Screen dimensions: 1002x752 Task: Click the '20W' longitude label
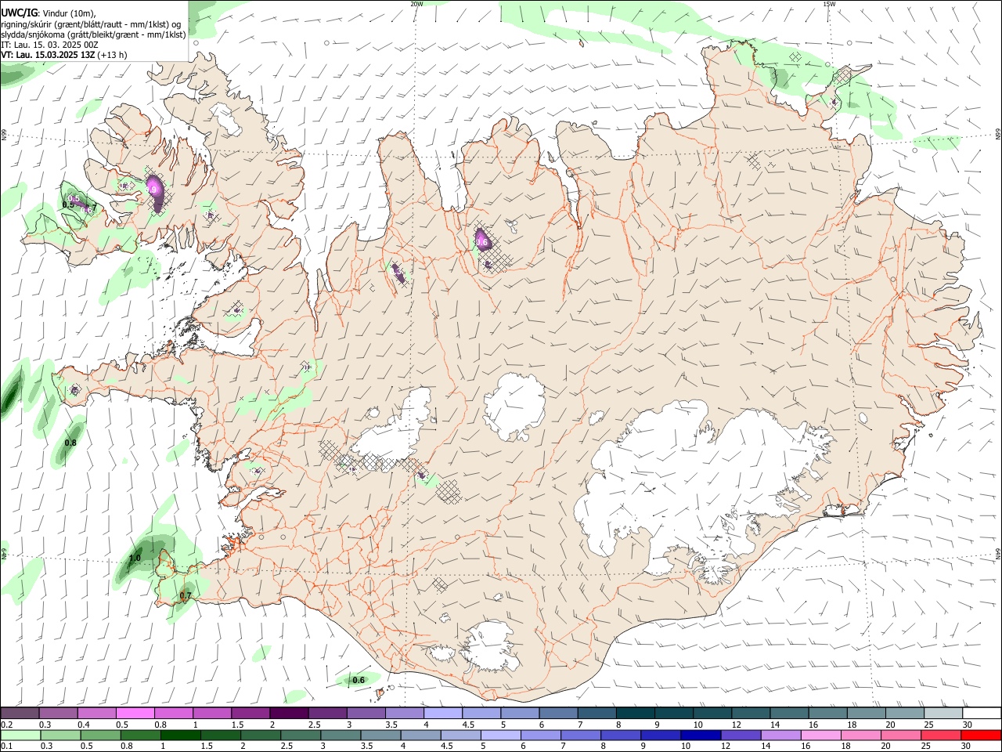pyautogui.click(x=416, y=4)
